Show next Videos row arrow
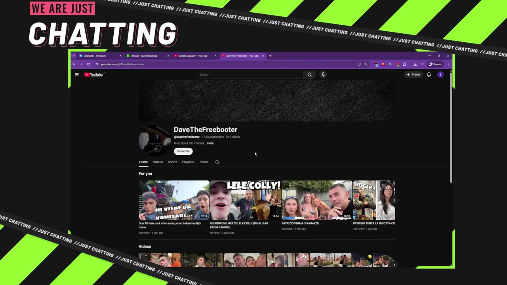The height and width of the screenshot is (285, 507). coord(394,265)
